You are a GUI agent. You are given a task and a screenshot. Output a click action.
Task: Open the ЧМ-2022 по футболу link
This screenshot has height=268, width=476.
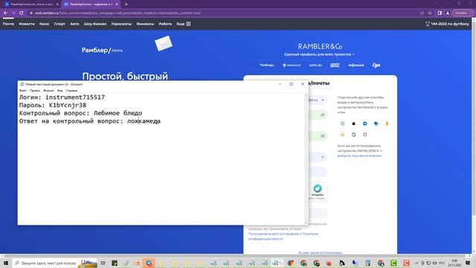(447, 24)
